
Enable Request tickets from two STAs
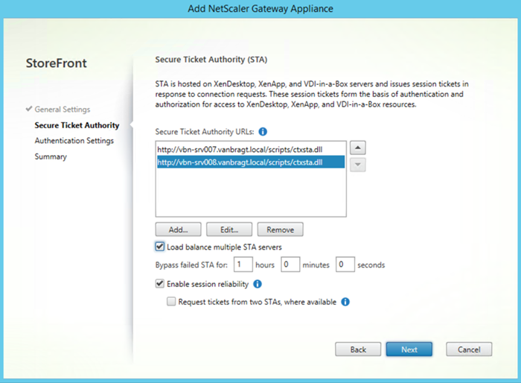coord(171,302)
